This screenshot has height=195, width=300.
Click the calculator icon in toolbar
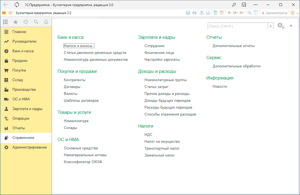(x=215, y=13)
